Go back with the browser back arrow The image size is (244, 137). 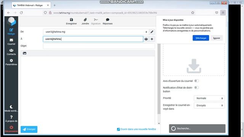(8, 13)
